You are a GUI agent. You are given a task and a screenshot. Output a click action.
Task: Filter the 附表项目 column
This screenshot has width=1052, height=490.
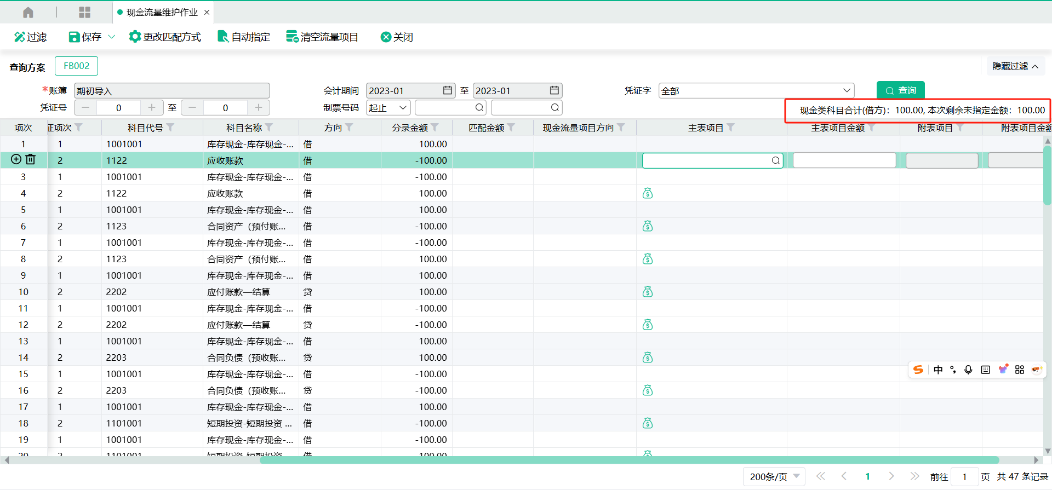(960, 128)
